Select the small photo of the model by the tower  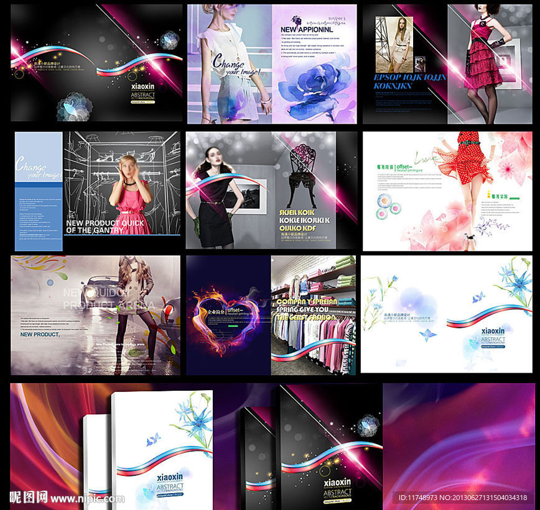point(394,44)
